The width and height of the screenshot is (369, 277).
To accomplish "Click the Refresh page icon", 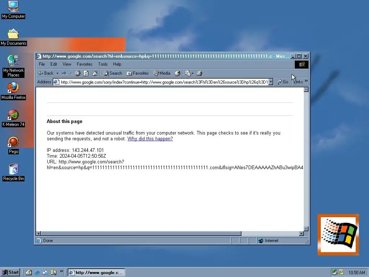I will point(86,73).
